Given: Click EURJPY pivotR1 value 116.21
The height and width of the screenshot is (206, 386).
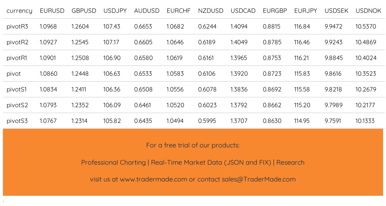Looking at the screenshot, I should pos(302,58).
